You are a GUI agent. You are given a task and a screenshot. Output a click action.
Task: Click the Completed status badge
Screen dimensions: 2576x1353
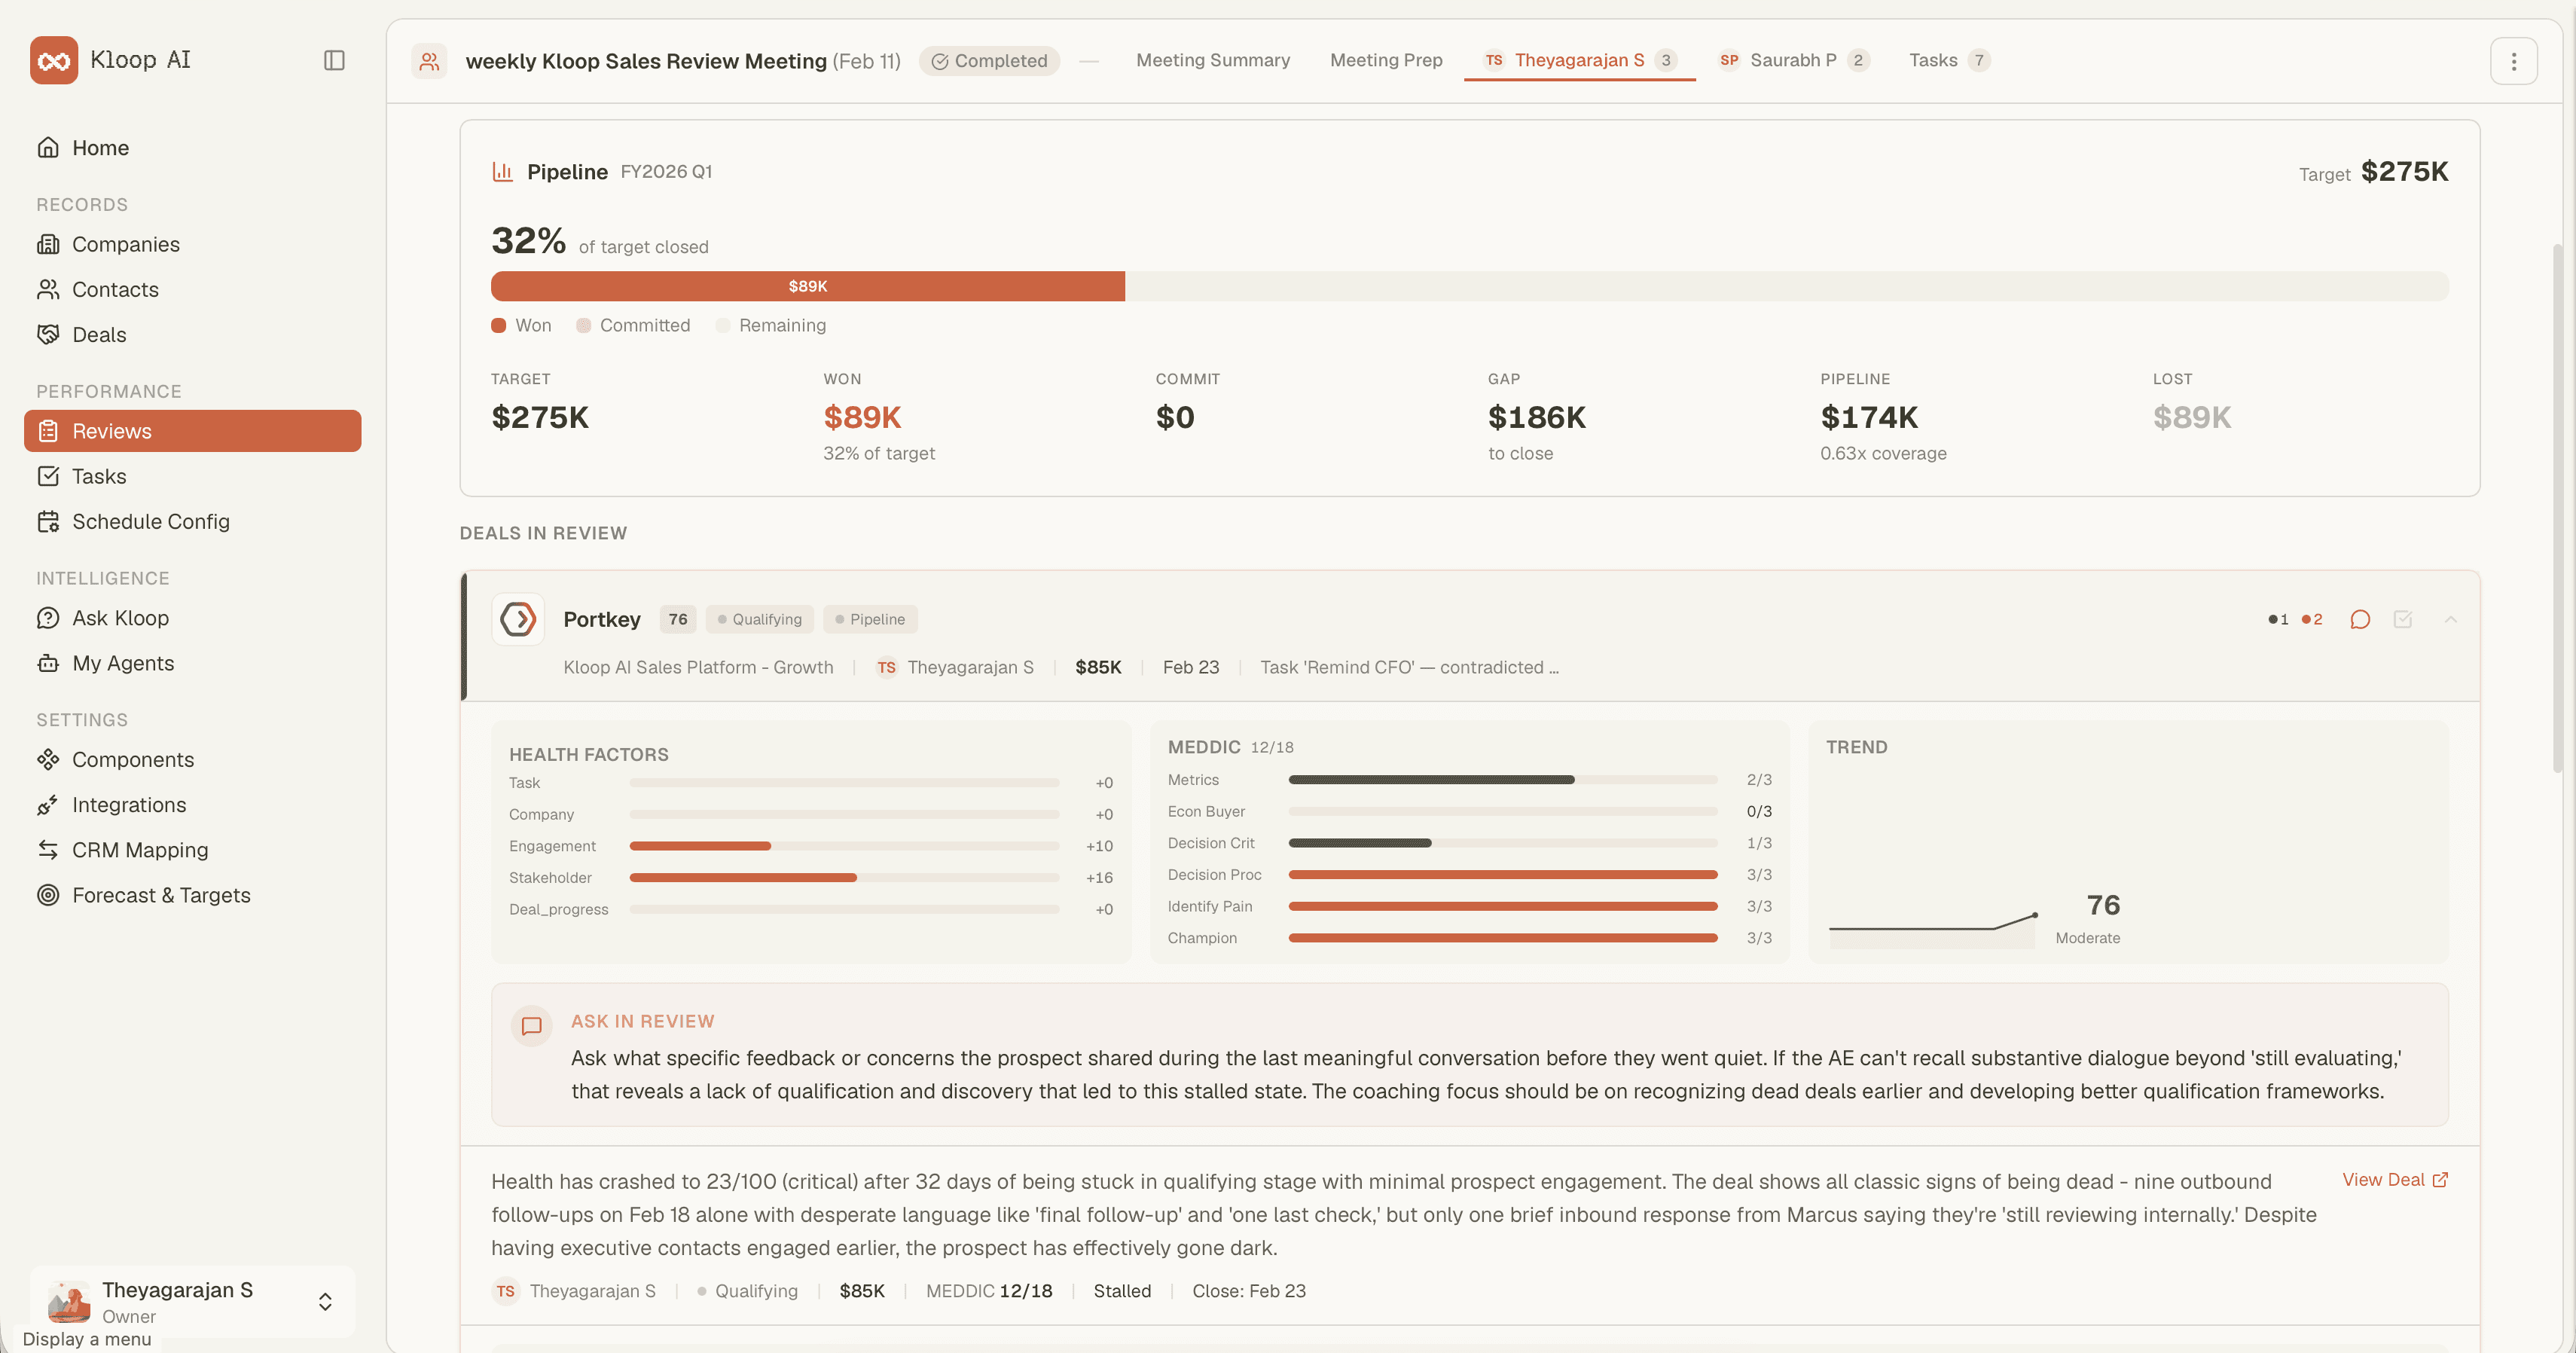click(x=989, y=61)
